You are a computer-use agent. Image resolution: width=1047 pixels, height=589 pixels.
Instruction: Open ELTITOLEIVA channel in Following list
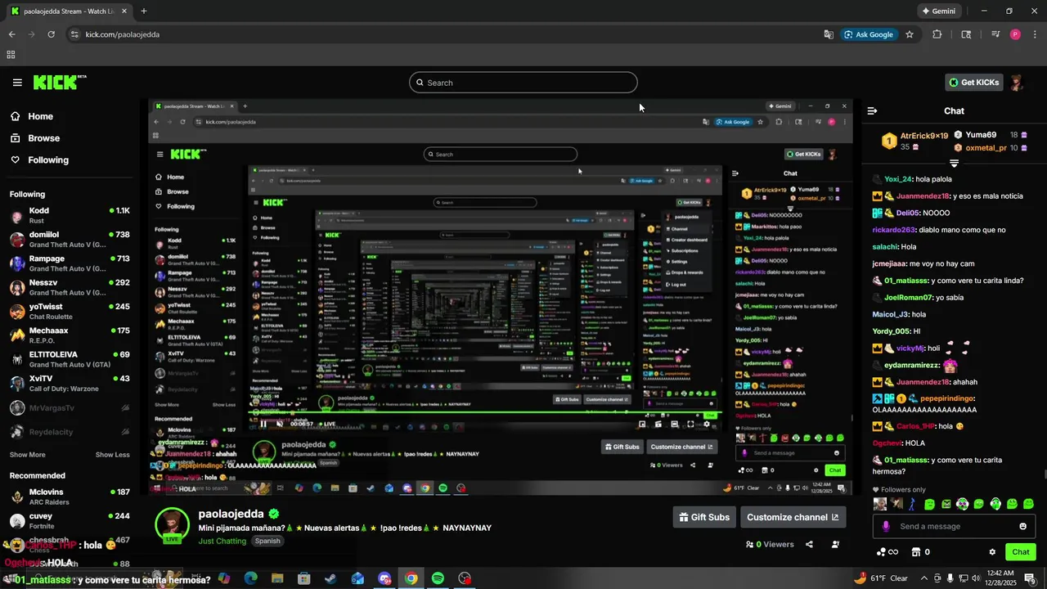click(70, 359)
